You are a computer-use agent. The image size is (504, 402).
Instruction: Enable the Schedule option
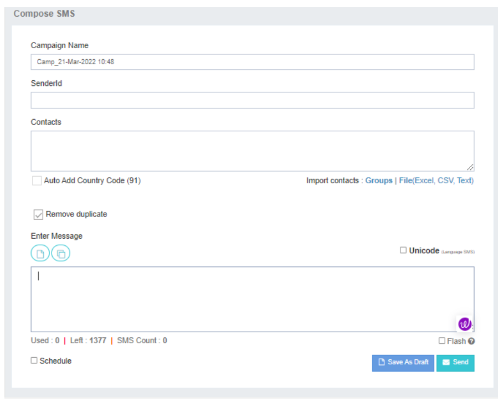click(34, 360)
